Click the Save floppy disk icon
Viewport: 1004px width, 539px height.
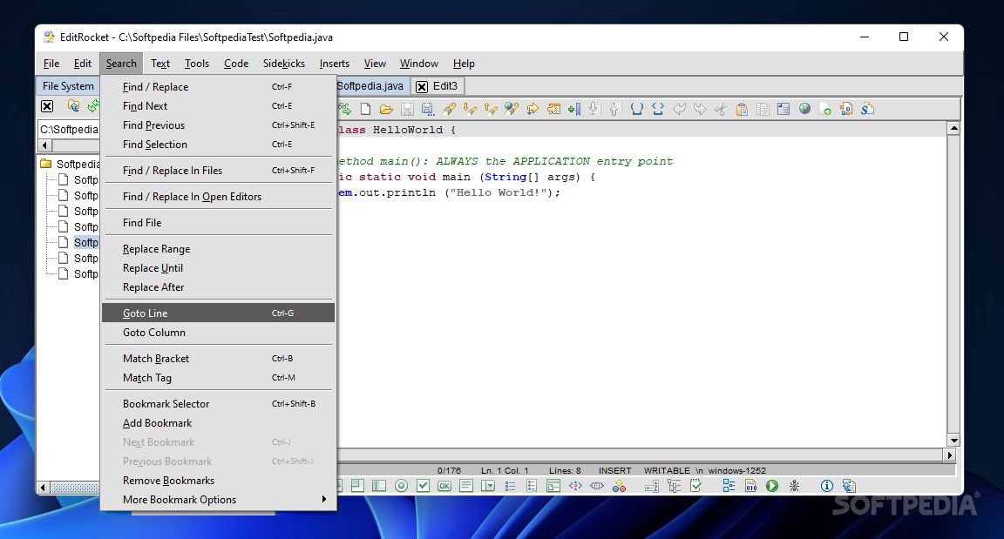click(x=407, y=110)
